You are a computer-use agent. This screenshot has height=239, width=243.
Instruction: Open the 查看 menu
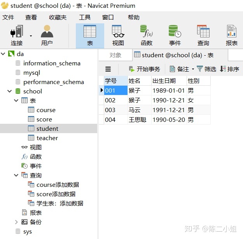coord(31,17)
